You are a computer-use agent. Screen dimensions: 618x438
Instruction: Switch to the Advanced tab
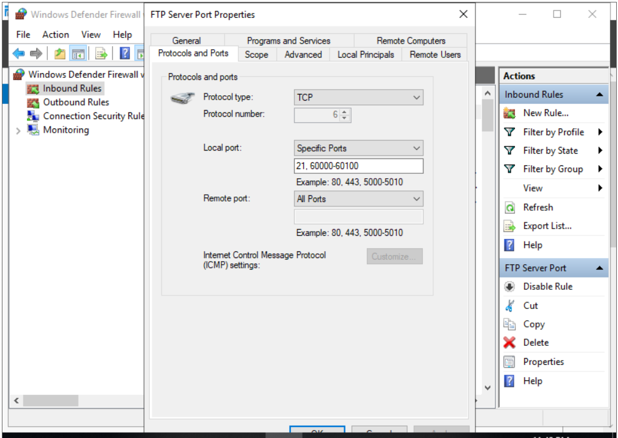(x=303, y=55)
